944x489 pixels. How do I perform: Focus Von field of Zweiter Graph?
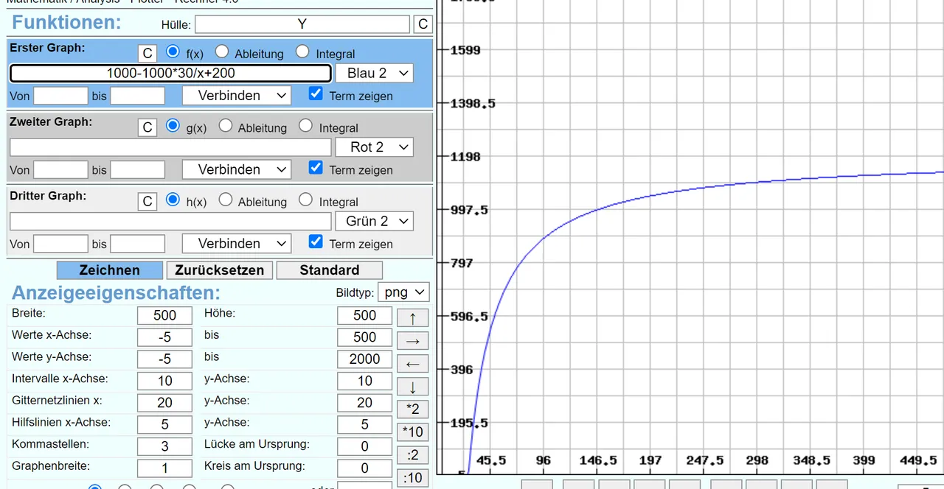pos(61,170)
